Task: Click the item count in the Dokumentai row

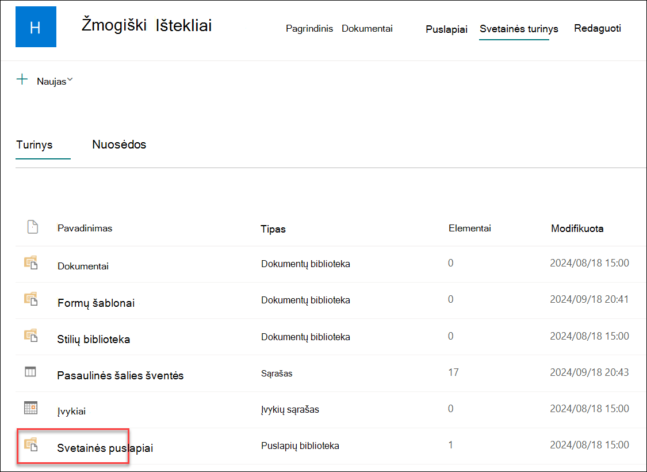Action: (450, 263)
